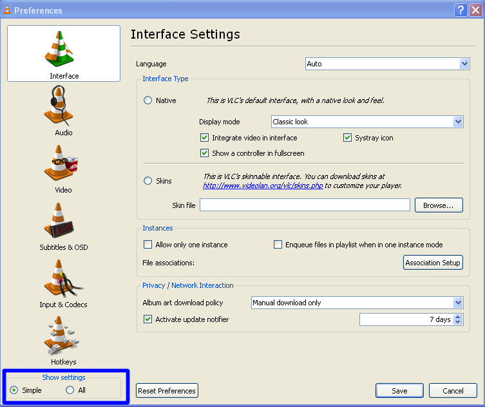Viewport: 485px width, 407px height.
Task: Click the VLC cone icon in title bar
Action: (6, 10)
